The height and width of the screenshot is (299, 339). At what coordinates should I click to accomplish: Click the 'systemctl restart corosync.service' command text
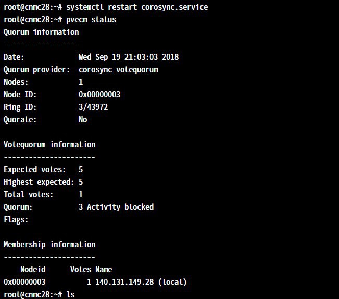137,7
